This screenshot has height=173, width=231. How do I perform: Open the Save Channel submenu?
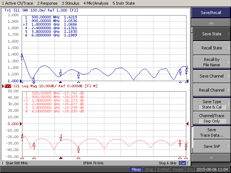pos(212,76)
